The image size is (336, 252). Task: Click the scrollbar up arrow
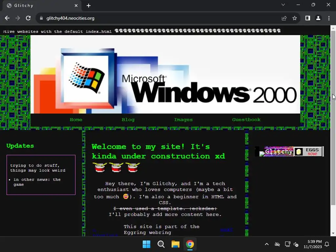tap(333, 28)
